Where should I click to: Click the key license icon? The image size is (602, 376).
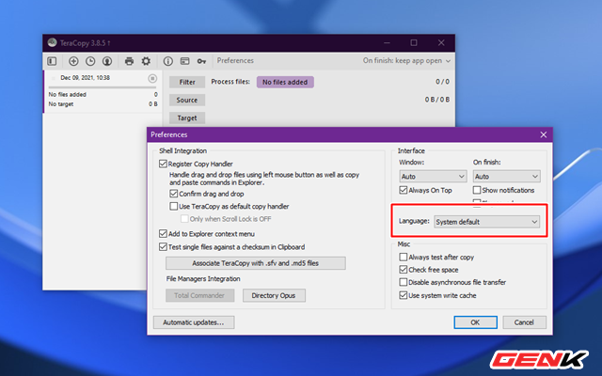(x=201, y=61)
